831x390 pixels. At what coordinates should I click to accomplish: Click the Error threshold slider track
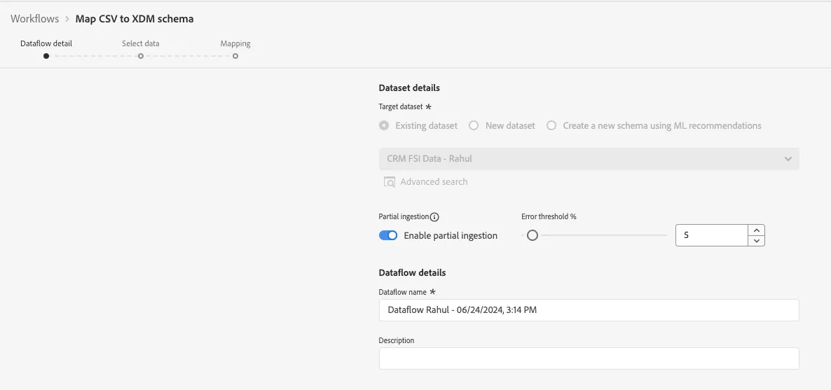(x=594, y=235)
